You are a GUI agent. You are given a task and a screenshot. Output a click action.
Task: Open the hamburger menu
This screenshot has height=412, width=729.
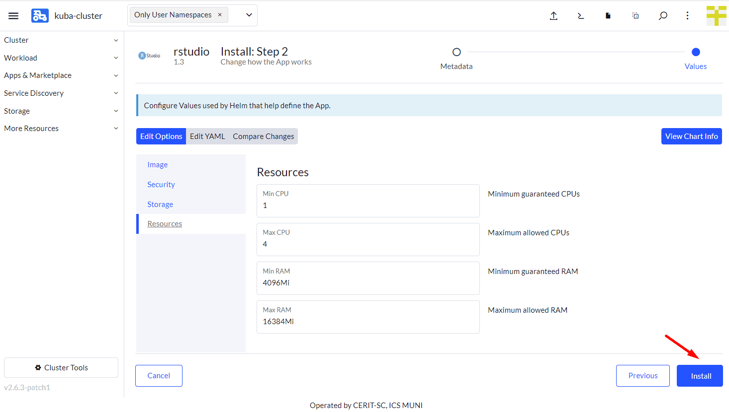coord(13,15)
